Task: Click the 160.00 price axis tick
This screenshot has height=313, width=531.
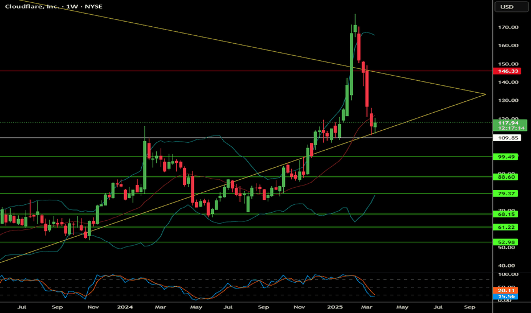Action: click(508, 46)
